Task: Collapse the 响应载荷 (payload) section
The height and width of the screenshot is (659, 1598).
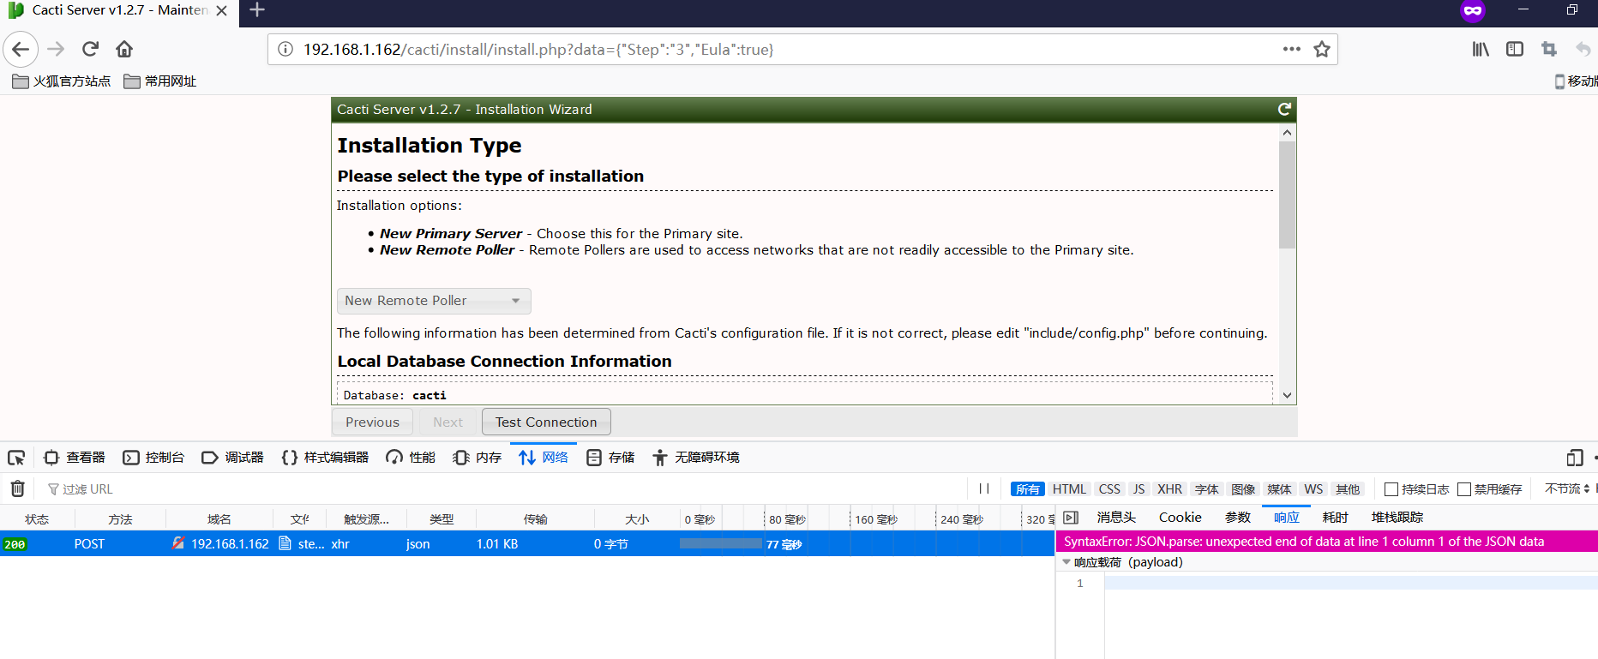Action: 1066,562
